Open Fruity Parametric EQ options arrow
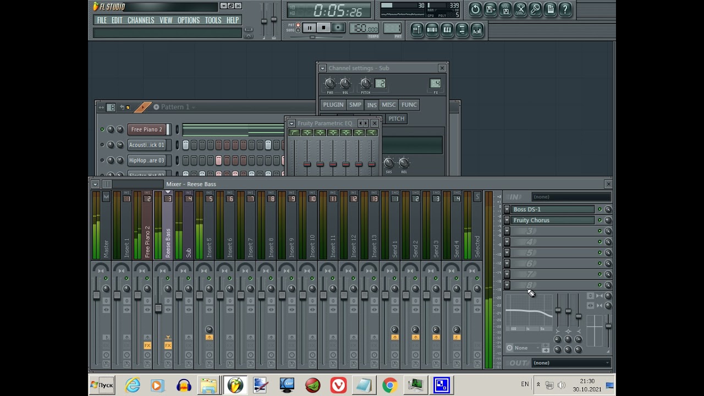 pos(291,123)
